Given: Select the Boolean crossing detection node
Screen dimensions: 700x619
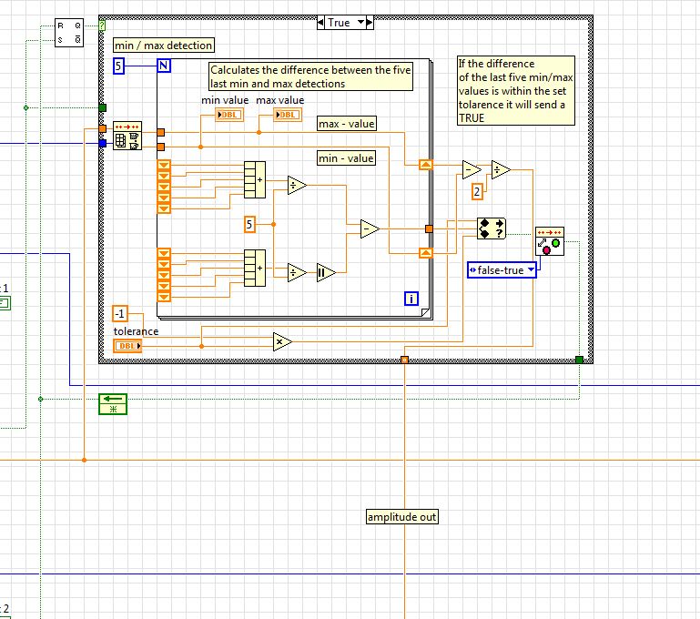Looking at the screenshot, I should point(550,241).
